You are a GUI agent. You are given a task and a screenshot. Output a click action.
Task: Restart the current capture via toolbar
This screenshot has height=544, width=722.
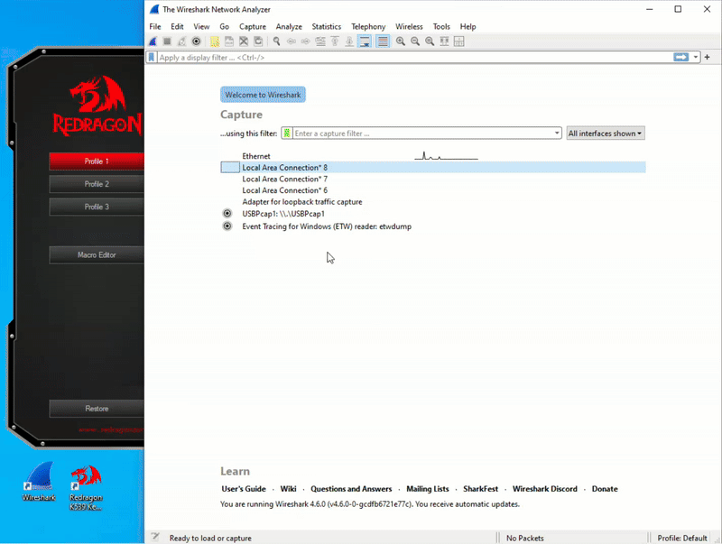pos(182,41)
